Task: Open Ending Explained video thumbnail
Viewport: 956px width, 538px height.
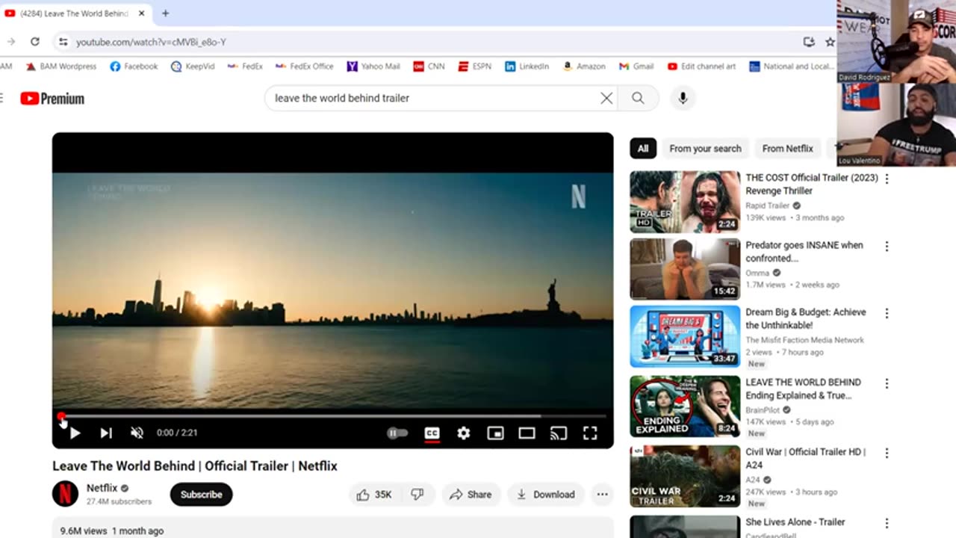Action: [685, 406]
